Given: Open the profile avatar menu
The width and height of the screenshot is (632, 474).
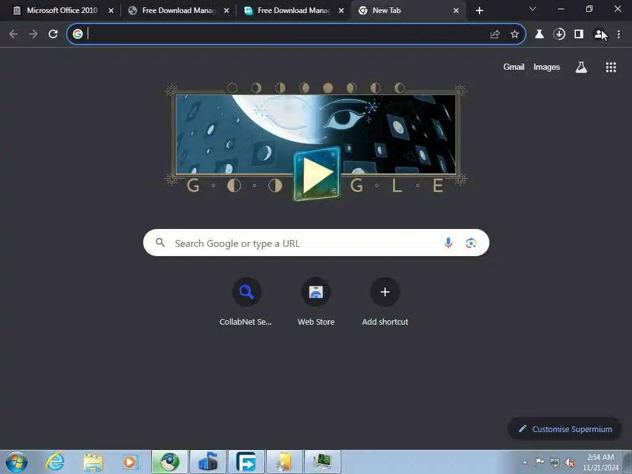Looking at the screenshot, I should (x=599, y=35).
